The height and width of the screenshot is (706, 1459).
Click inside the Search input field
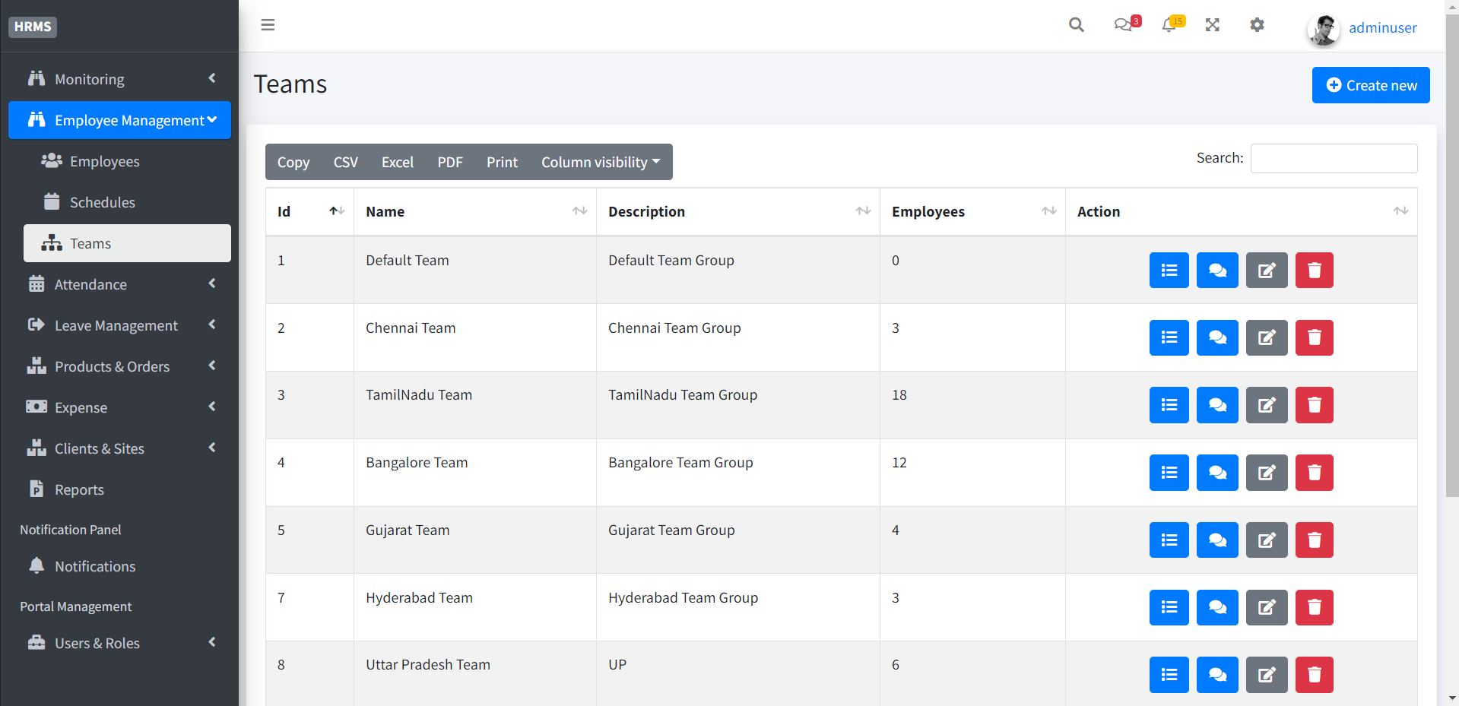[x=1333, y=158]
